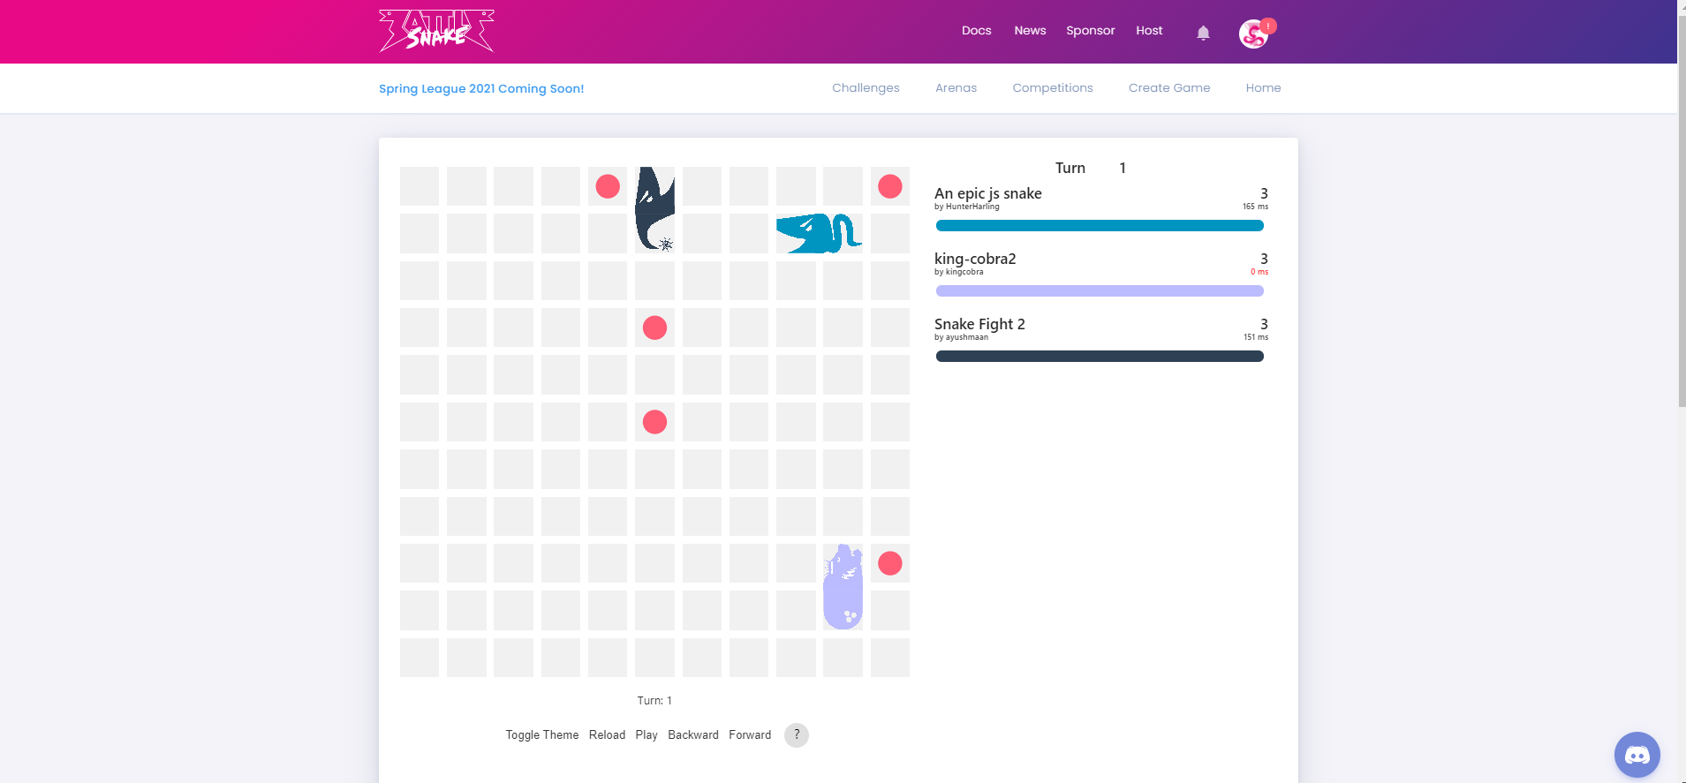Click the help question mark button

click(x=797, y=735)
